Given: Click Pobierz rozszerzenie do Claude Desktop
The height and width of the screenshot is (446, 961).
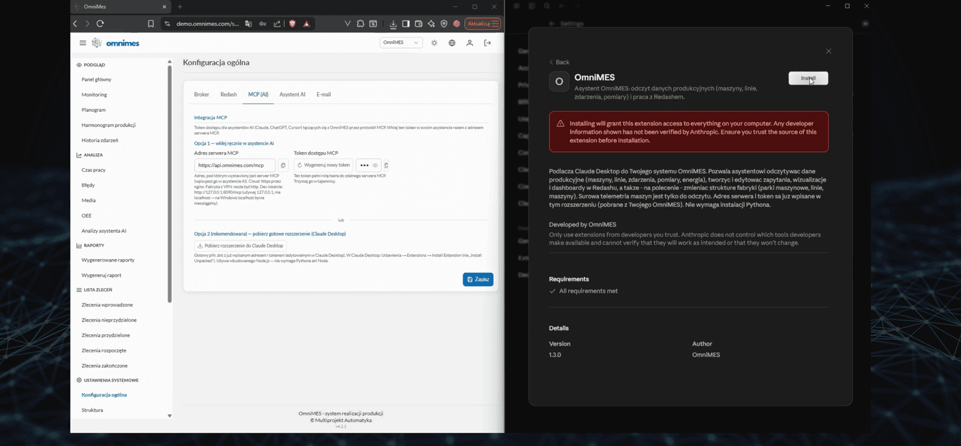Looking at the screenshot, I should point(240,245).
